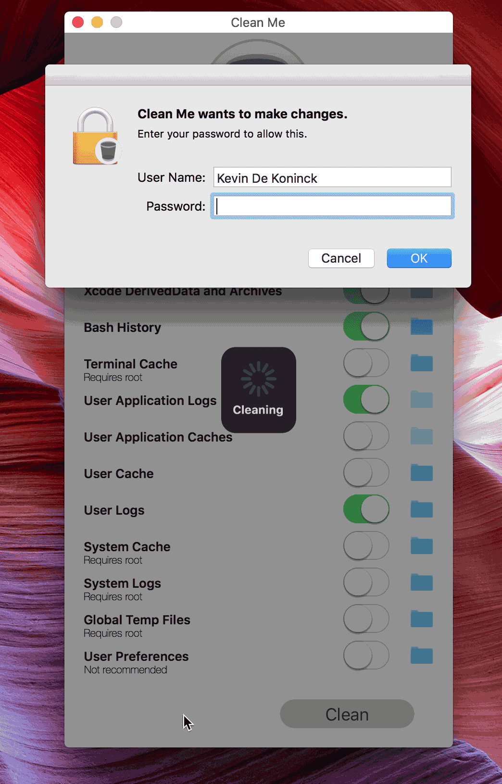Open the Xcode DerivedData folder icon

[x=422, y=293]
